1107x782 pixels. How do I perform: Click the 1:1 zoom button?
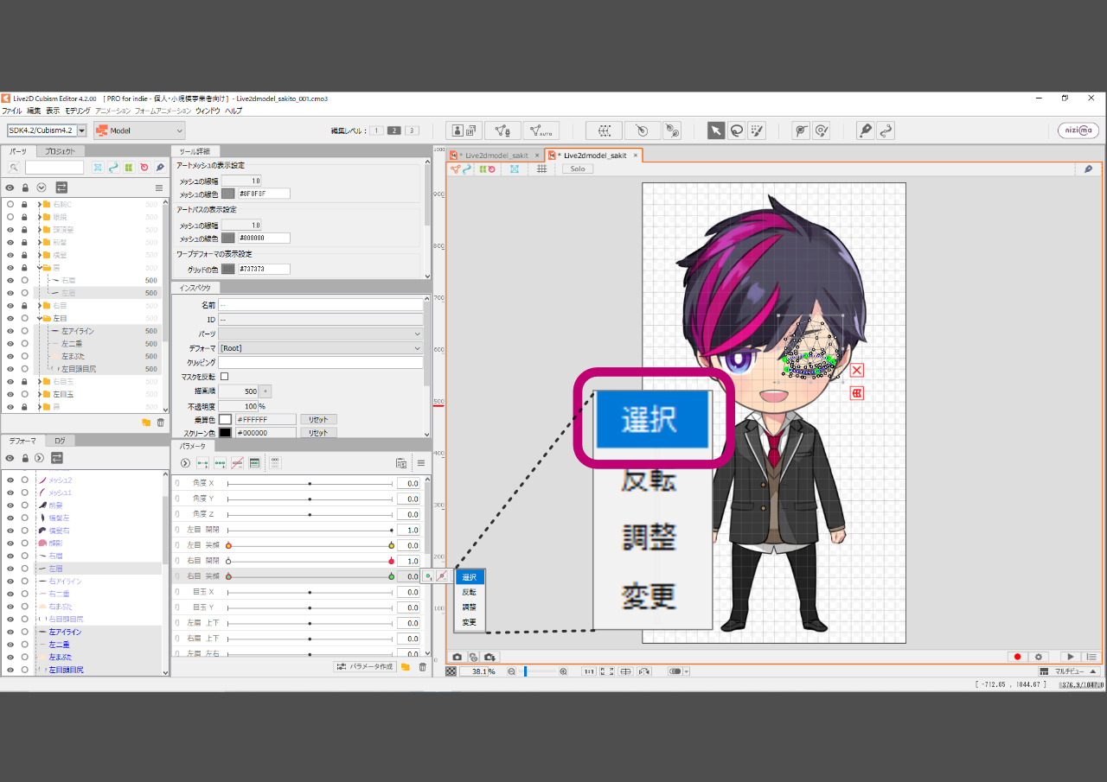click(589, 671)
